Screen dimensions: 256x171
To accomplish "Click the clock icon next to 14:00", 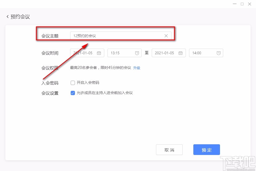I will tap(219, 53).
